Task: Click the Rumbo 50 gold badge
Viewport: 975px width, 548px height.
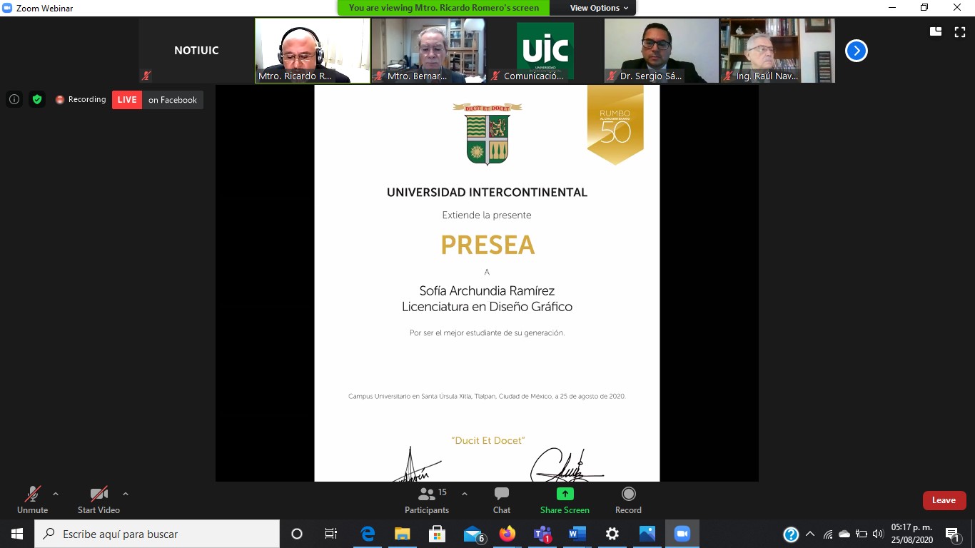Action: point(615,124)
